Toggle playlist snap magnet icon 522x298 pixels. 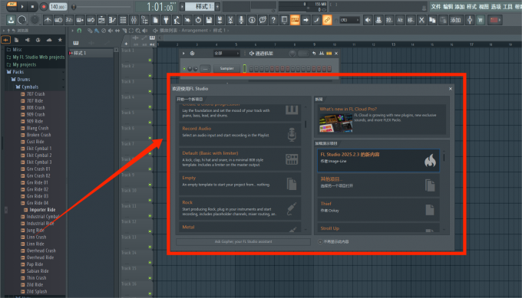tap(79, 31)
